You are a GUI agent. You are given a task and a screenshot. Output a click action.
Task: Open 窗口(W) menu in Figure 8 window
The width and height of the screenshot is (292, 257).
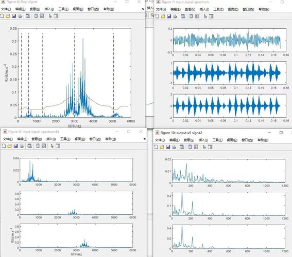(x=95, y=139)
